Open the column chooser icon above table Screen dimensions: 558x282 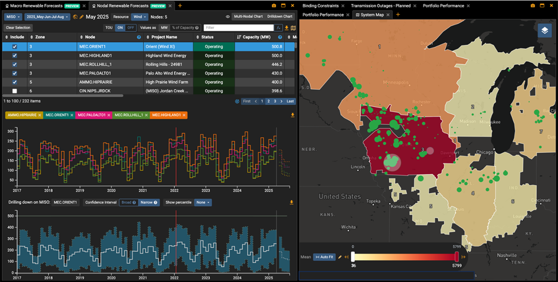(x=293, y=28)
